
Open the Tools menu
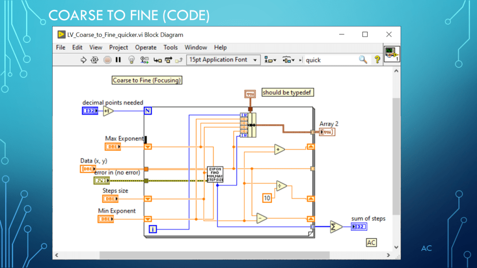[x=170, y=47]
